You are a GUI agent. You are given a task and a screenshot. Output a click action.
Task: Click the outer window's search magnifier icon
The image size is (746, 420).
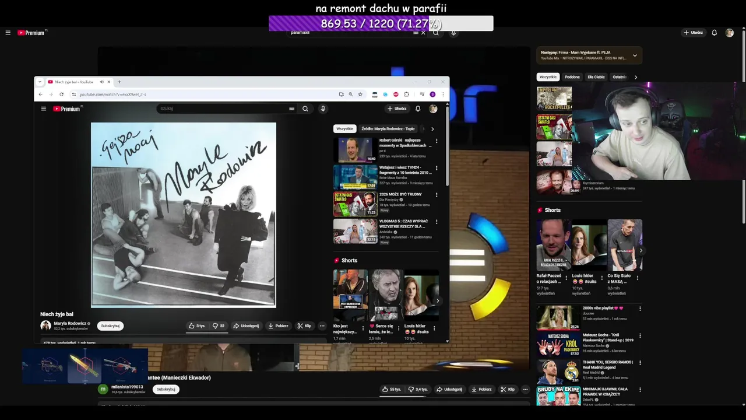[x=435, y=33]
